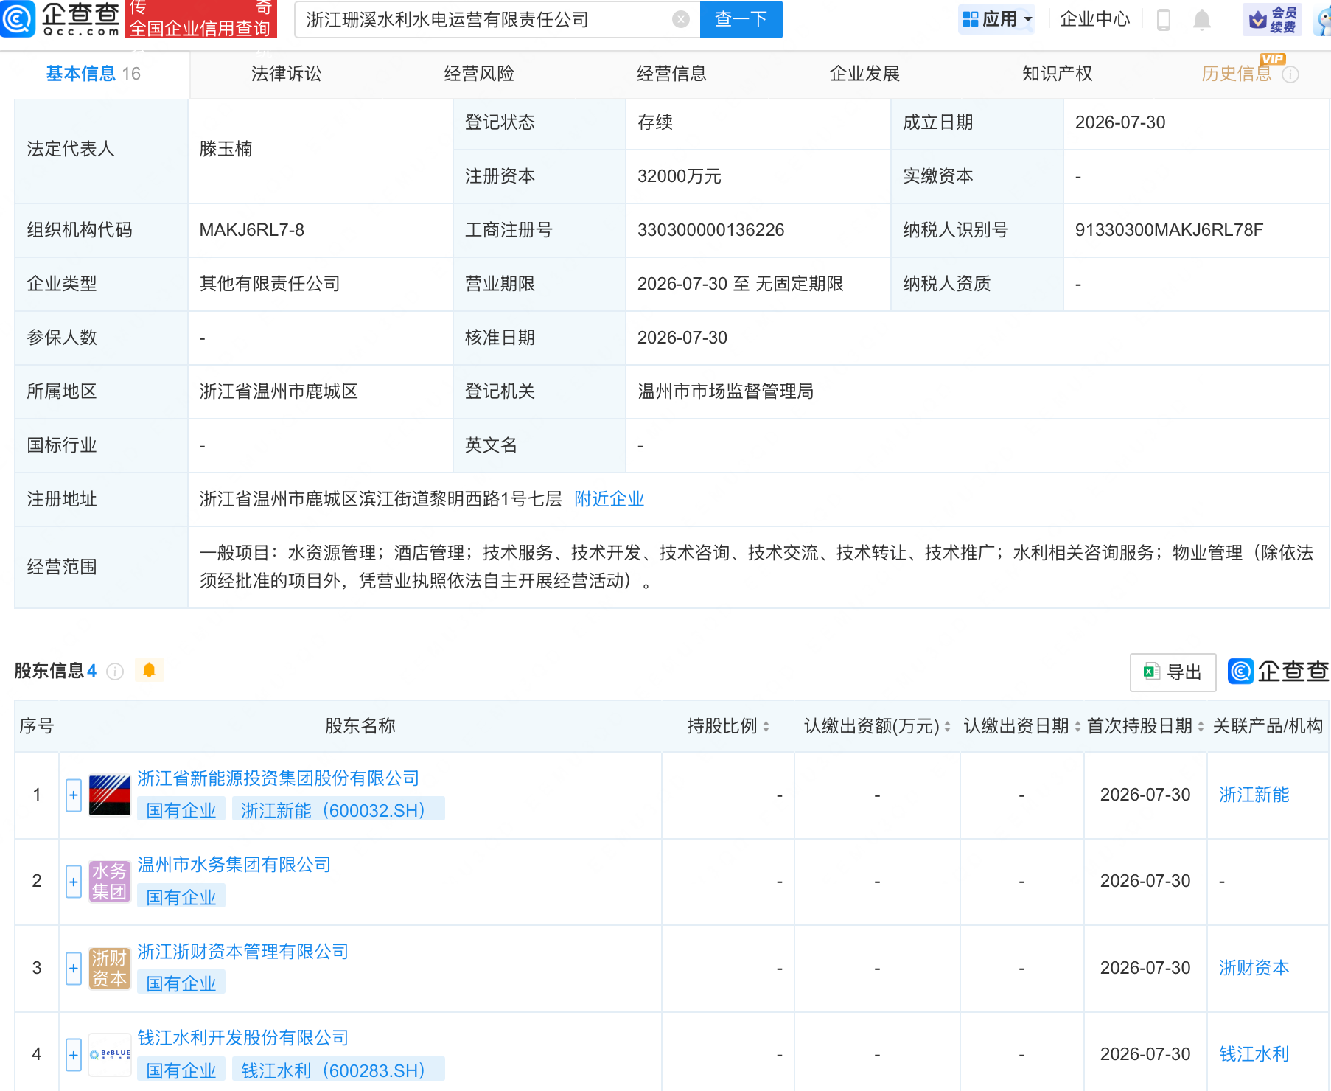Export shareholder list with 导出 button
The image size is (1331, 1091).
pos(1173,672)
